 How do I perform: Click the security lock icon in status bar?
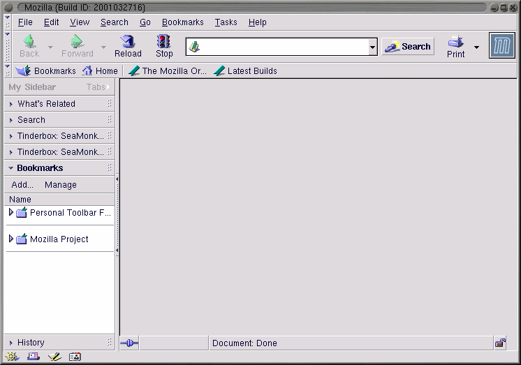click(x=500, y=343)
